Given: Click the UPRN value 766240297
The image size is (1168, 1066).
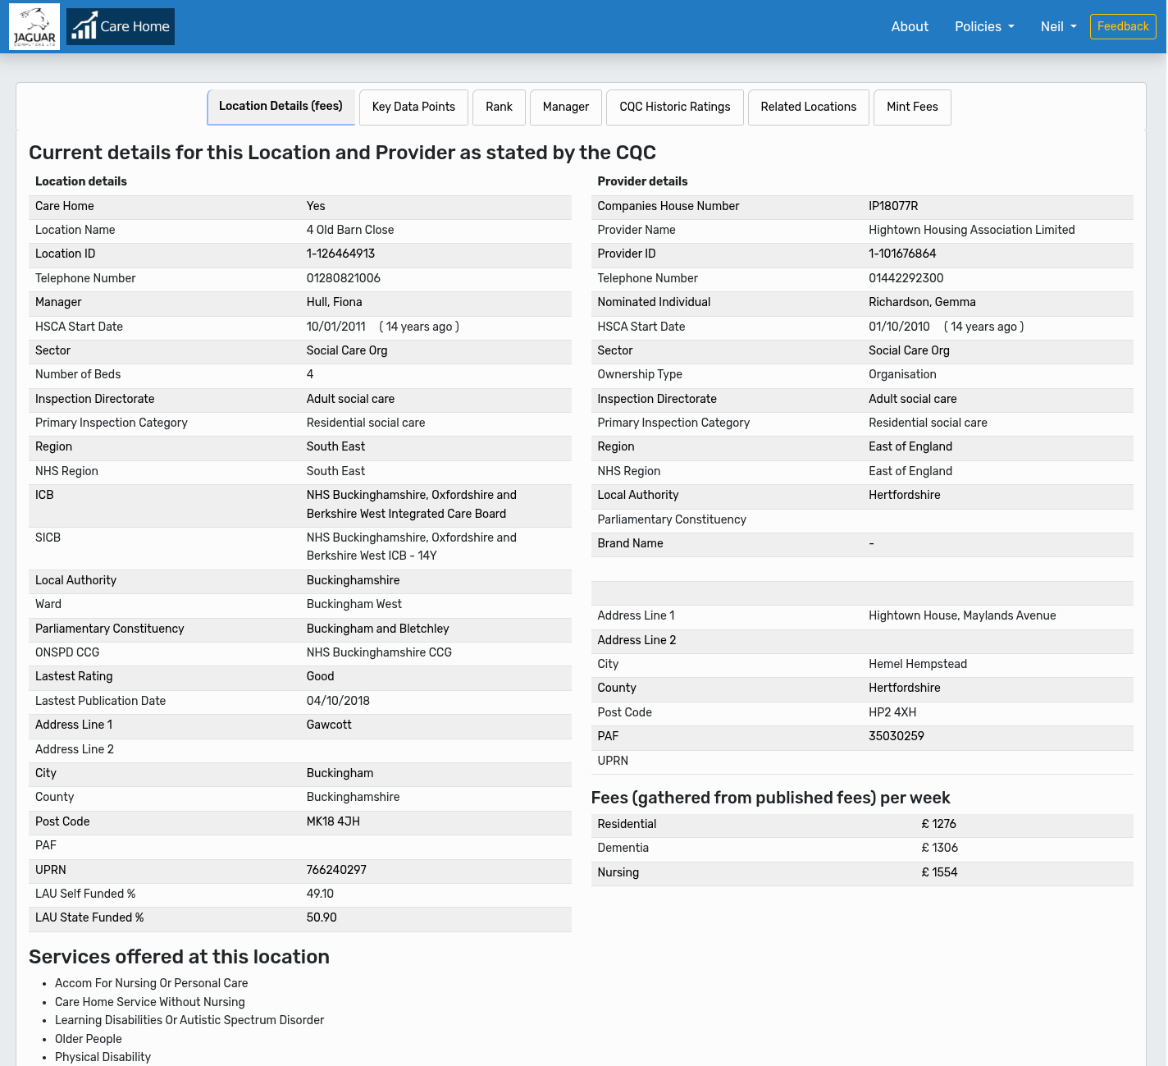Looking at the screenshot, I should 336,869.
